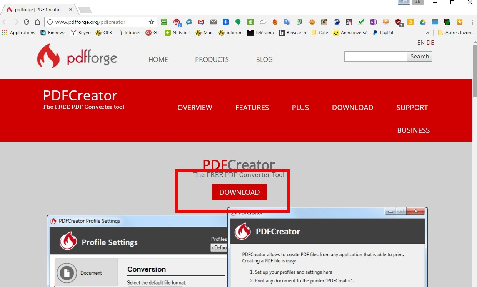Open the Google Drive extension icon
The image size is (477, 287).
pyautogui.click(x=422, y=22)
